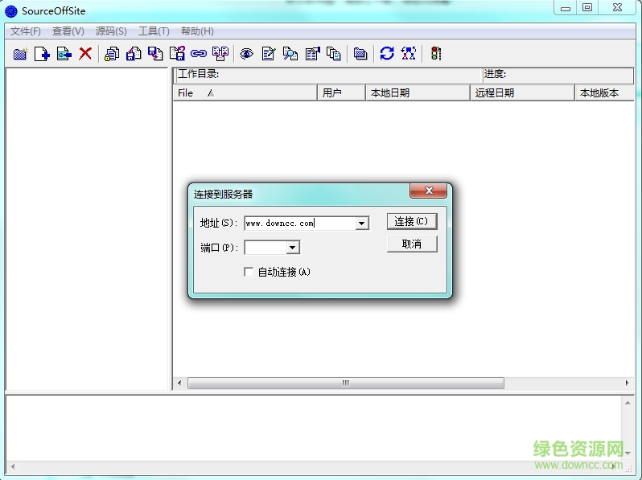This screenshot has width=642, height=480.
Task: Click the add file icon
Action: (42, 54)
